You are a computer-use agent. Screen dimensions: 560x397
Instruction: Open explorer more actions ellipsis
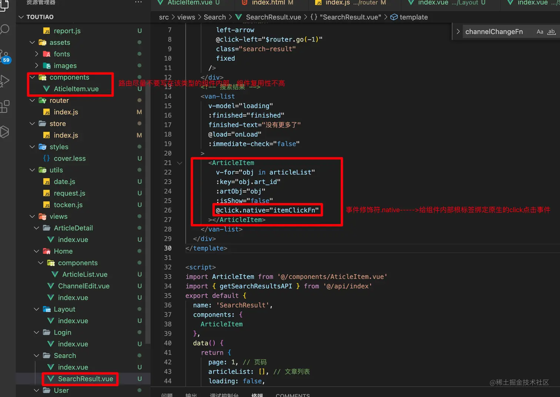[138, 2]
